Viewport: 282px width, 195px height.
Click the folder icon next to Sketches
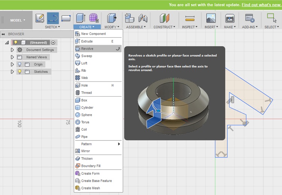27,72
